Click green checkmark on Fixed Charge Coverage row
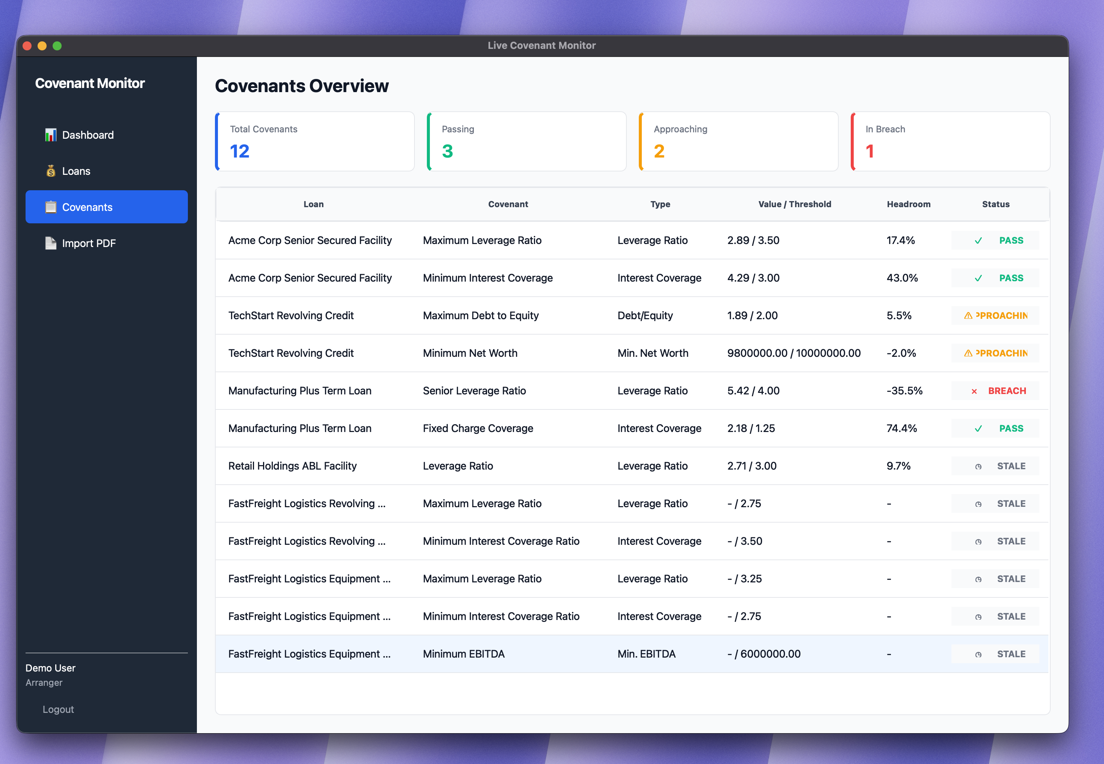Screen dimensions: 1104x764 978,428
